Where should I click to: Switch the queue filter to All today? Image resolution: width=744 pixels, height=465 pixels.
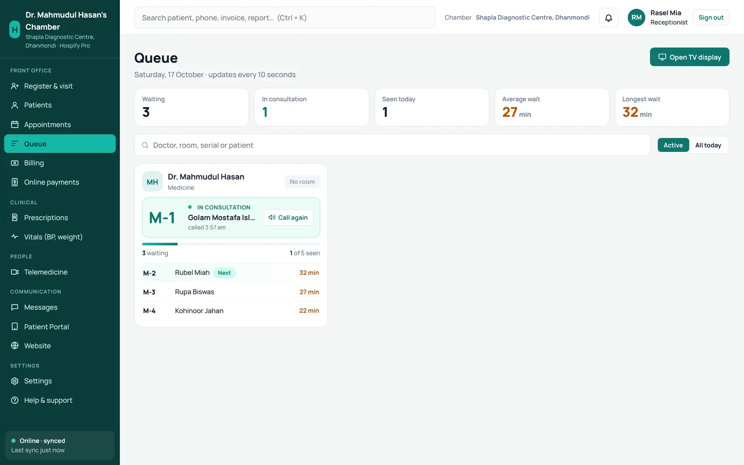[708, 145]
